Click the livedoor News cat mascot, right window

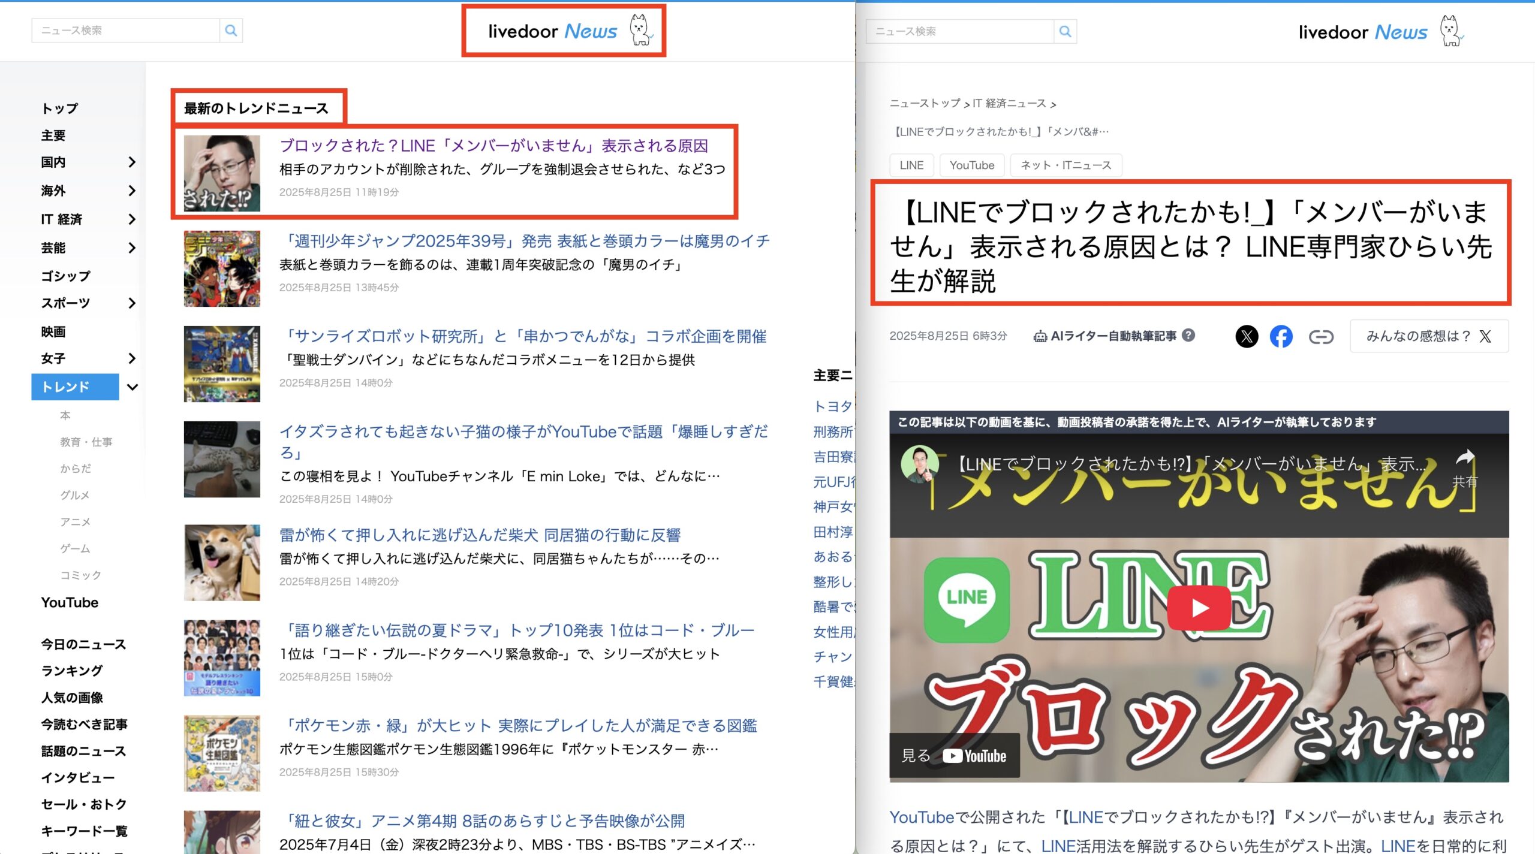pyautogui.click(x=1451, y=31)
